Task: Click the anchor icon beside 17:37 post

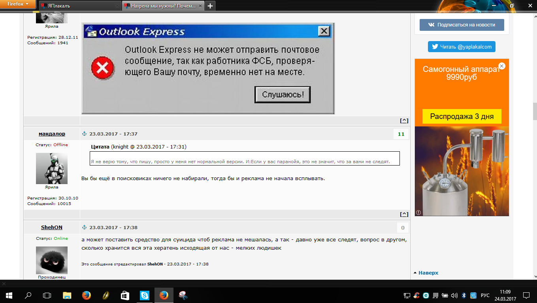Action: click(x=84, y=134)
